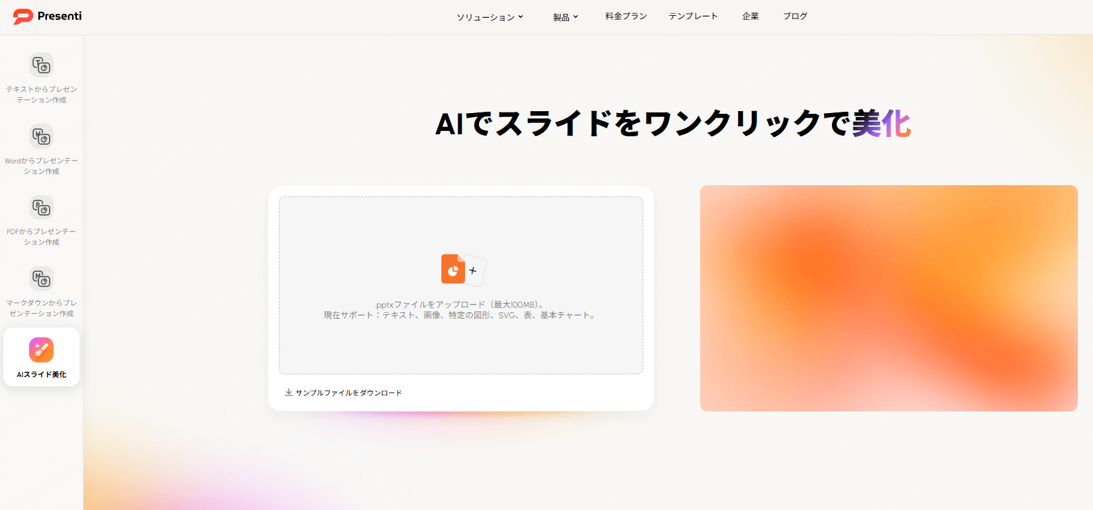The image size is (1093, 510).
Task: Expand the ソリューション dropdown menu
Action: point(490,17)
